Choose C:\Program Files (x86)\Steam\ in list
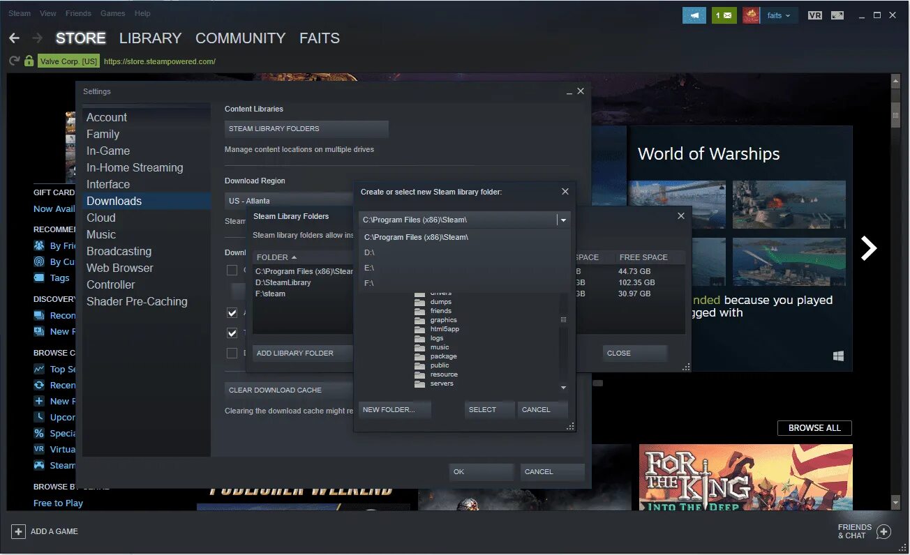This screenshot has height=555, width=910. pos(465,237)
